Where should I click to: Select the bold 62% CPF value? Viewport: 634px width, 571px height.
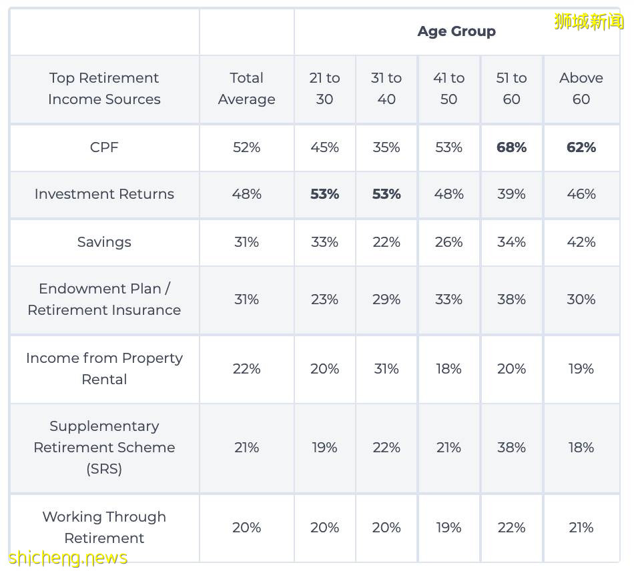(x=581, y=147)
